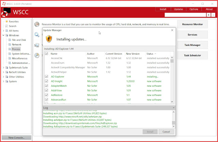Viewport: 218px width, 142px height.
Task: Expand the Other Utilities node
Action: pos(3,77)
